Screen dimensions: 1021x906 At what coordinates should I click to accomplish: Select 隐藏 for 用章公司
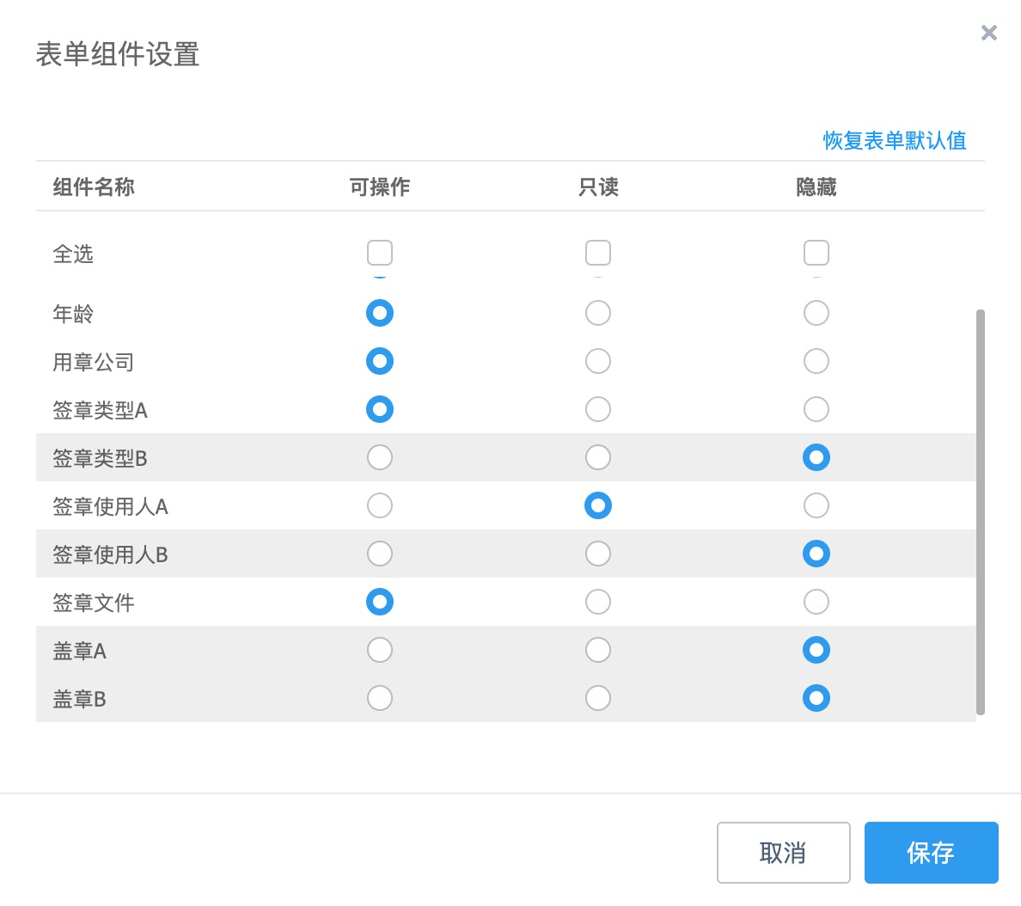pyautogui.click(x=816, y=361)
